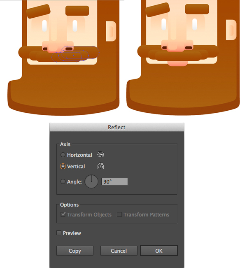The height and width of the screenshot is (272, 247).
Task: Select the Angle radio button
Action: pyautogui.click(x=63, y=181)
